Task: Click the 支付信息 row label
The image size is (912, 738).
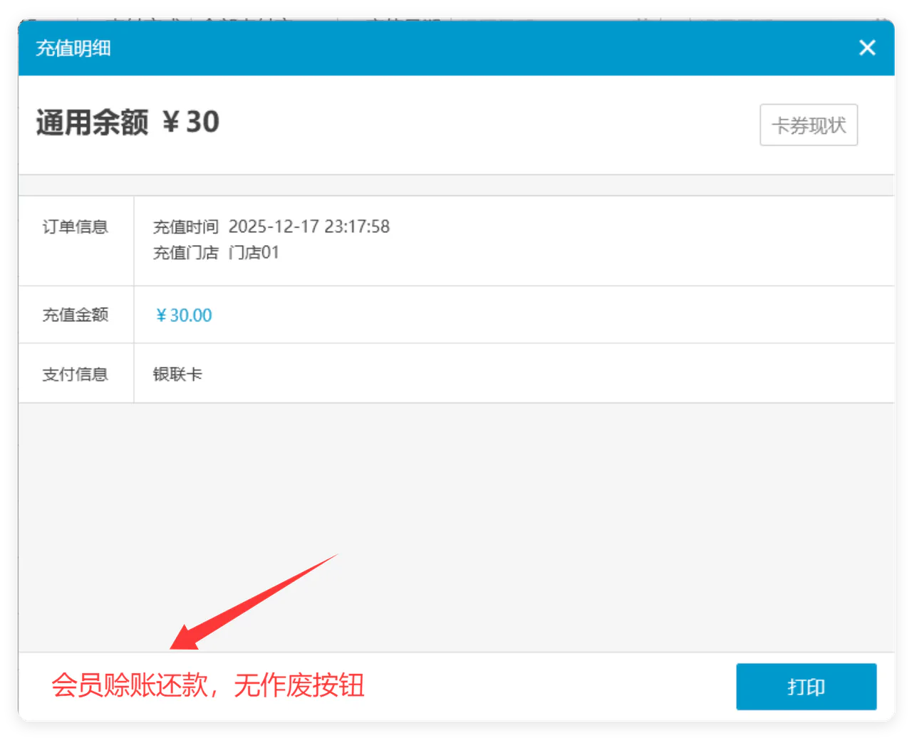Action: coord(76,374)
